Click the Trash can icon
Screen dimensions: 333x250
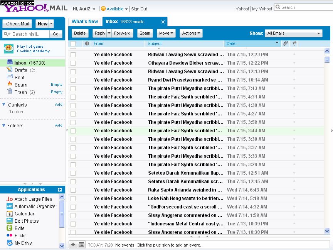10,91
